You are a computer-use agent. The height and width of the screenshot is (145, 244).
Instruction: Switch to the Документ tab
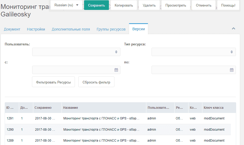coord(12,29)
